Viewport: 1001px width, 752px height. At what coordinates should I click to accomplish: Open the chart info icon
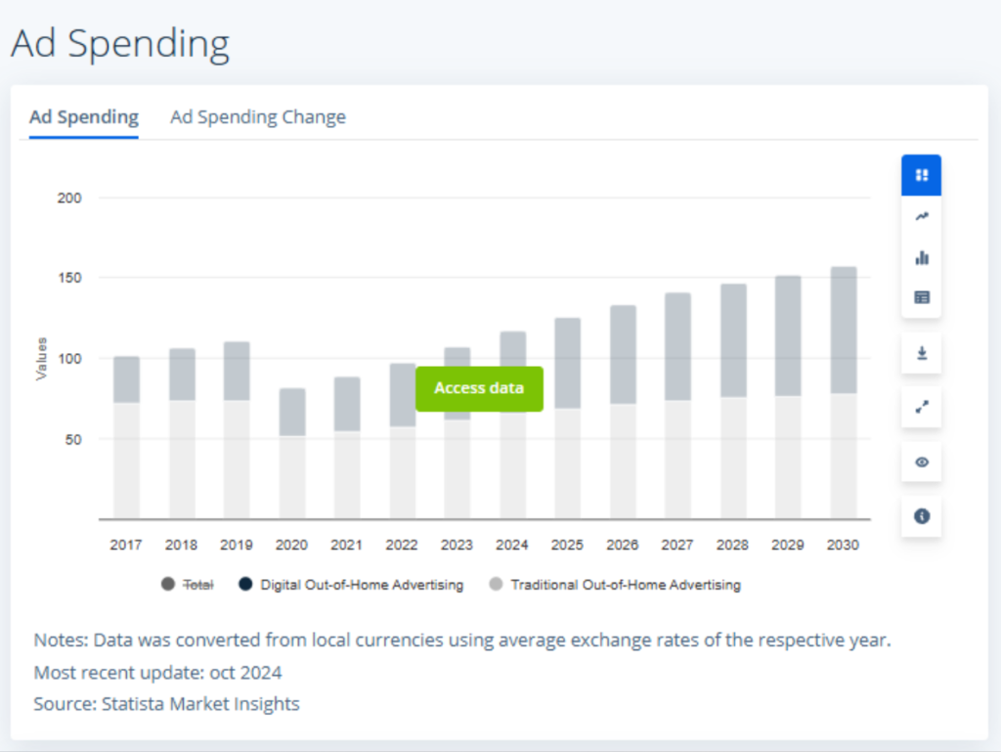point(921,515)
